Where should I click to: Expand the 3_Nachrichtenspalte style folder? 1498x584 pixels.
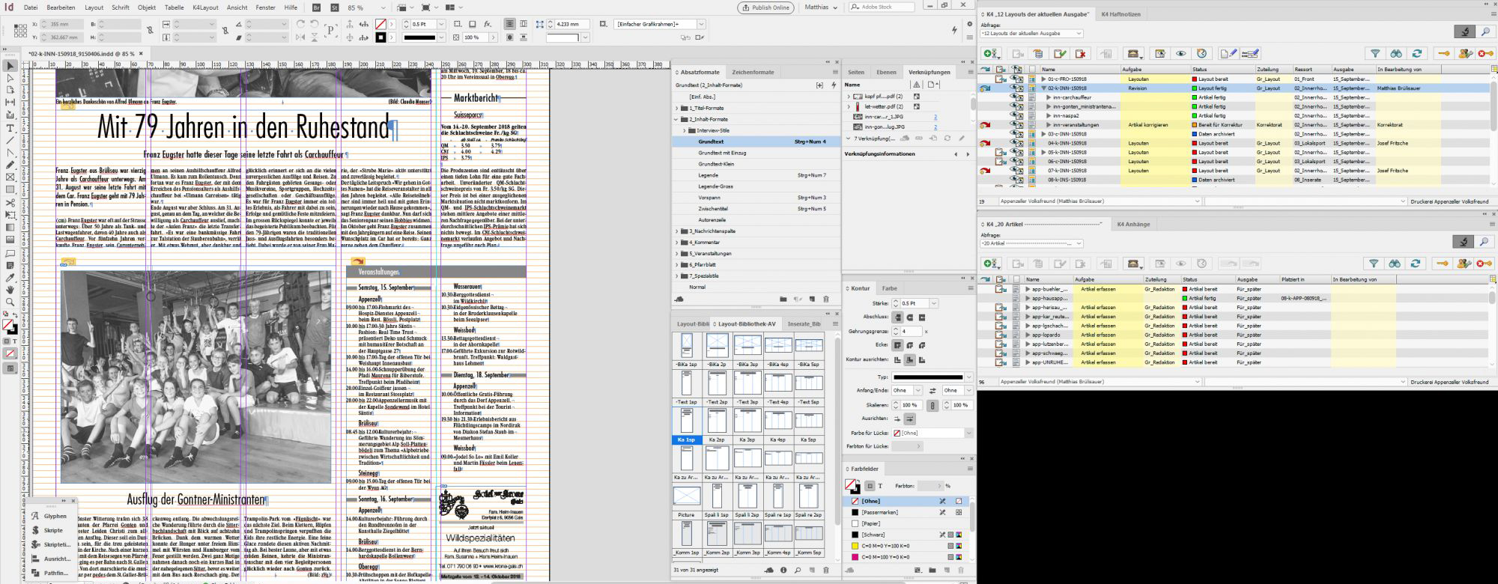677,231
